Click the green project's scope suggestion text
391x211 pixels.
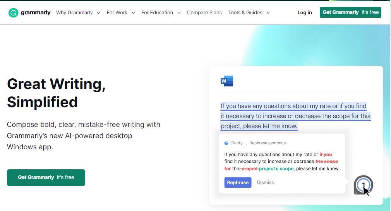click(x=276, y=169)
